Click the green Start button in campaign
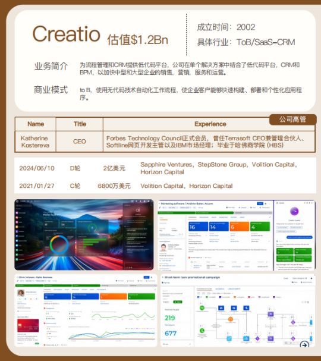 coord(177,302)
